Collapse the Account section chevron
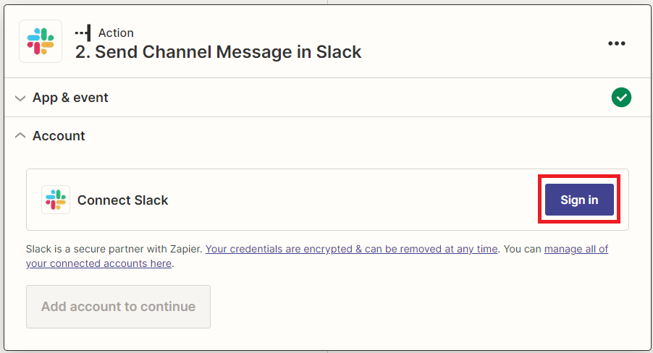The width and height of the screenshot is (653, 353). (20, 136)
